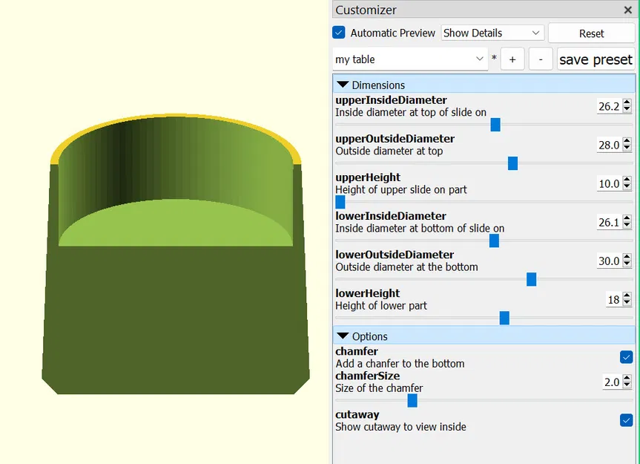Disable Automatic Preview
This screenshot has width=640, height=464.
tap(338, 33)
